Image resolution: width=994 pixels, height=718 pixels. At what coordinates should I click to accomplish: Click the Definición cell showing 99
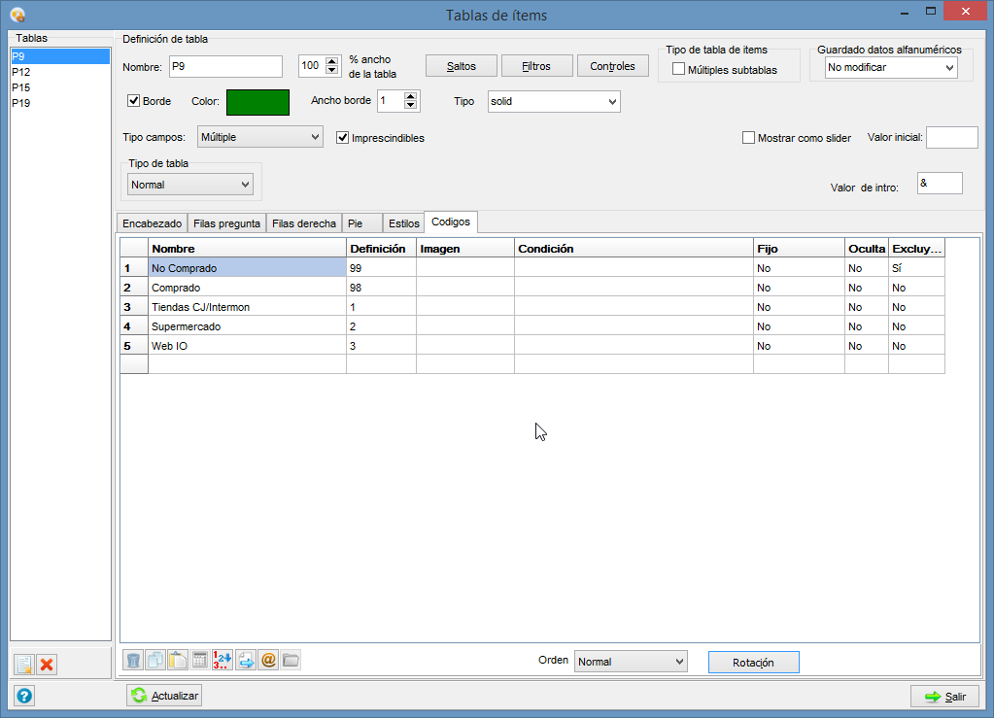pos(381,268)
